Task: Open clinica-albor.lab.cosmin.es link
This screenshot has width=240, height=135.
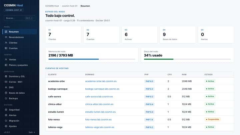Action: point(99,104)
